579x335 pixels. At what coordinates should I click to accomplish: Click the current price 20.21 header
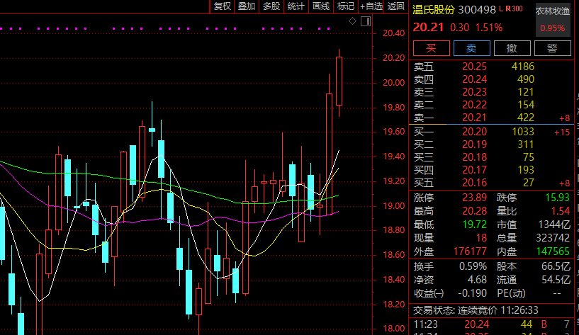click(428, 28)
